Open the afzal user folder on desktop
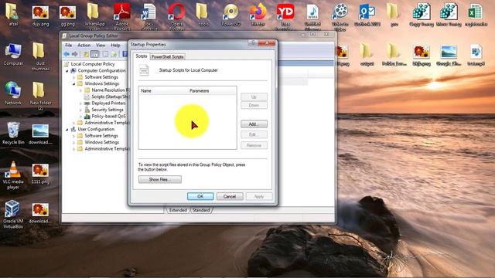 pyautogui.click(x=13, y=15)
